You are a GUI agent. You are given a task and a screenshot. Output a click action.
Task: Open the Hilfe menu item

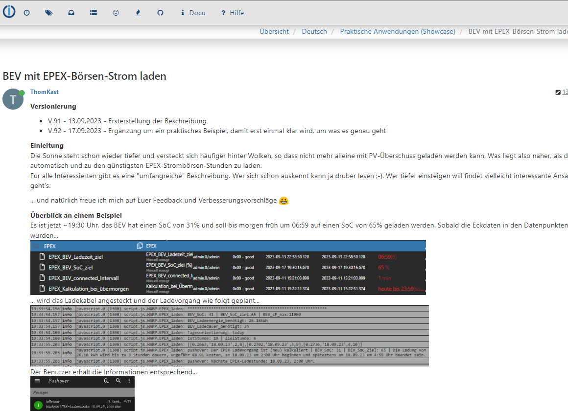(232, 13)
